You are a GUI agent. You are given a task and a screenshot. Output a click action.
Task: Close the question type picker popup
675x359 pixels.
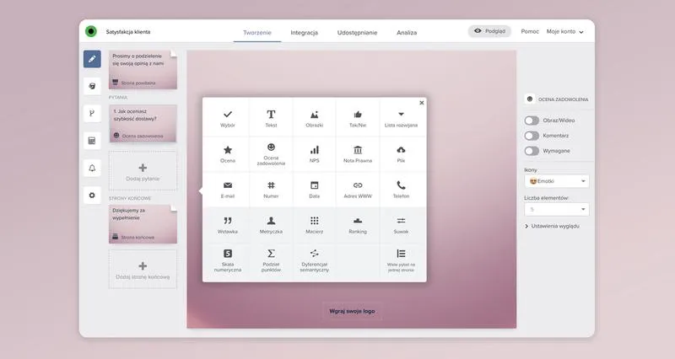point(421,103)
